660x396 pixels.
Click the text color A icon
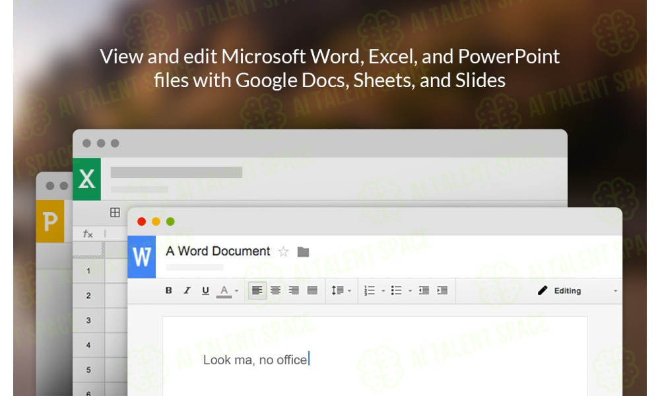click(x=224, y=291)
